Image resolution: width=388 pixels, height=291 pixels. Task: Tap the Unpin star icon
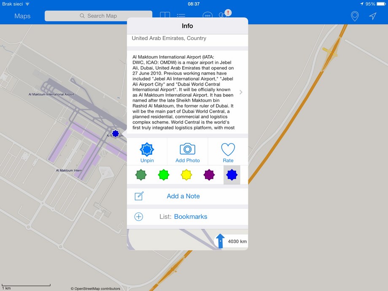pos(147,149)
